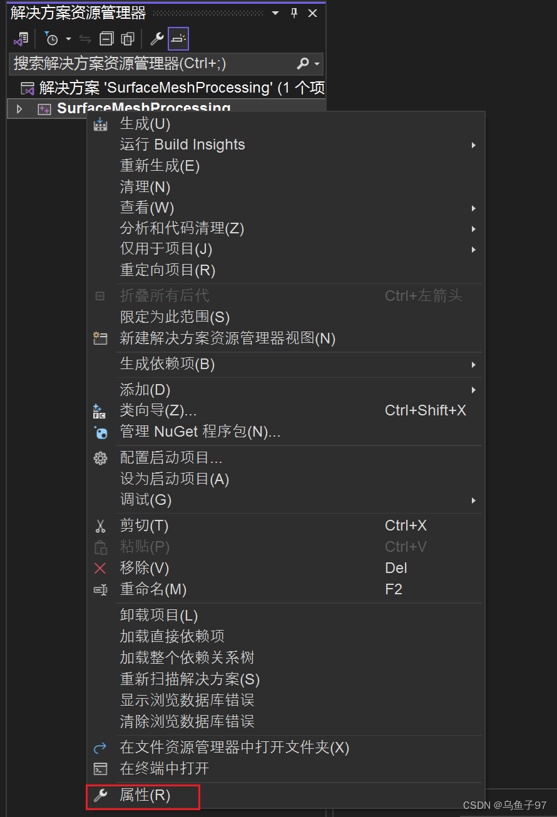This screenshot has width=557, height=817.
Task: Toggle the Preview Selected Items icon
Action: [178, 39]
